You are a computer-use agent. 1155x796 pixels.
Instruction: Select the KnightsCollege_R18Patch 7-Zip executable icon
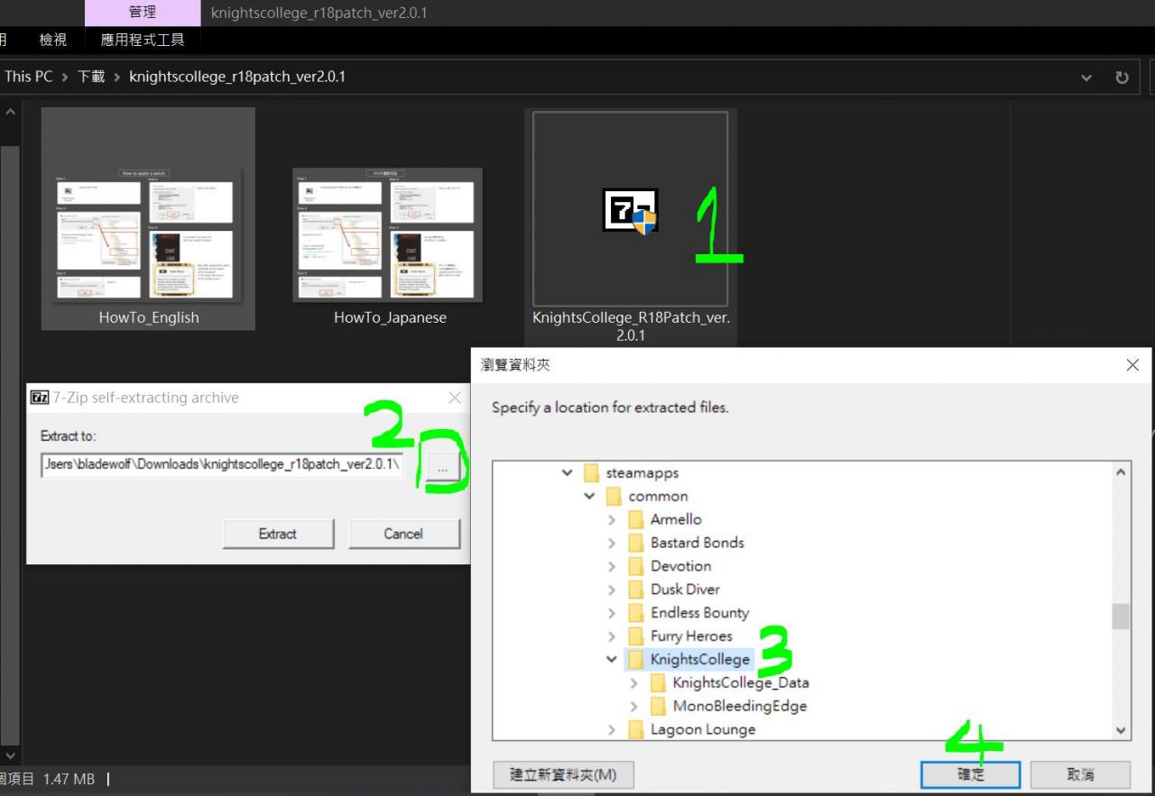click(x=630, y=210)
